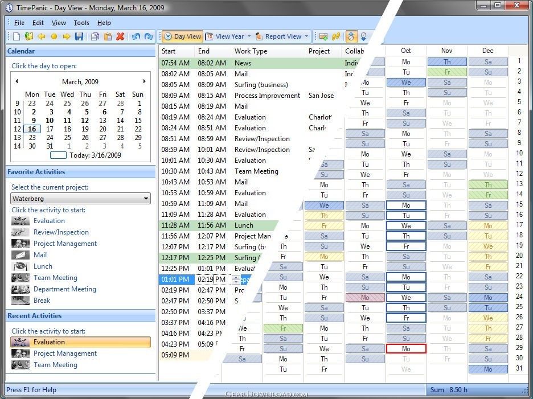Viewport: 533px width, 399px height.
Task: Open the File menu
Action: click(x=19, y=23)
